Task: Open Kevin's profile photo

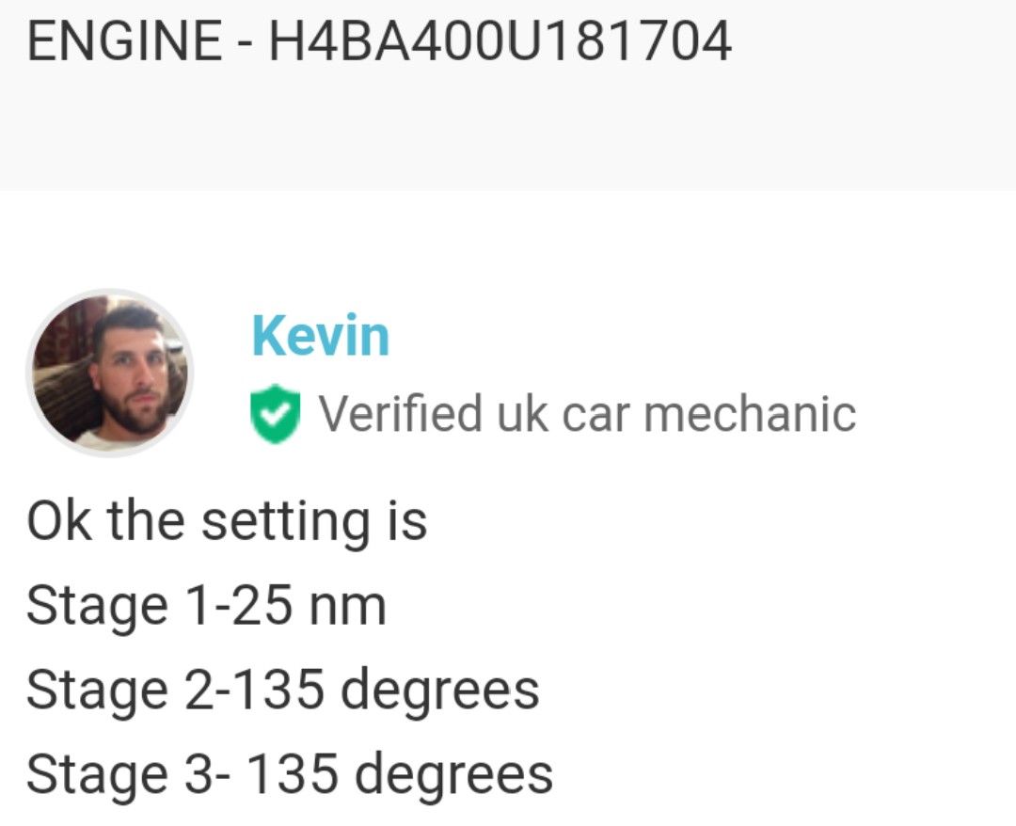Action: [x=109, y=373]
